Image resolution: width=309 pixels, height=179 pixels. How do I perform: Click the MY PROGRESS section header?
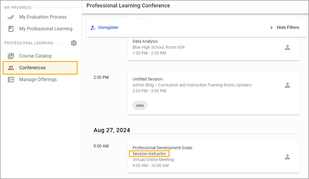[18, 8]
